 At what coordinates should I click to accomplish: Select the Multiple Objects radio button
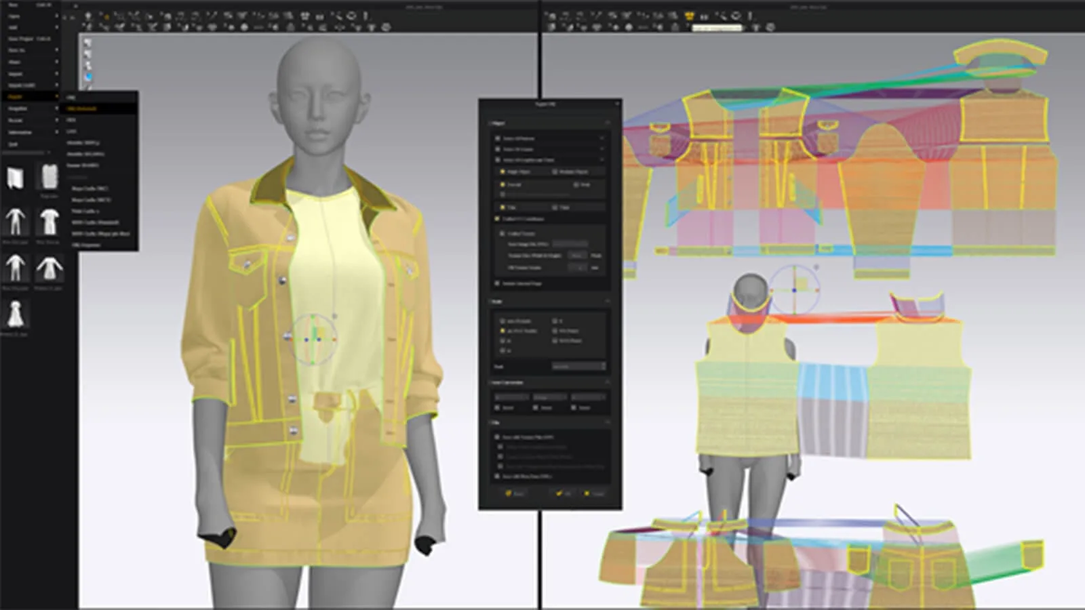(x=555, y=171)
